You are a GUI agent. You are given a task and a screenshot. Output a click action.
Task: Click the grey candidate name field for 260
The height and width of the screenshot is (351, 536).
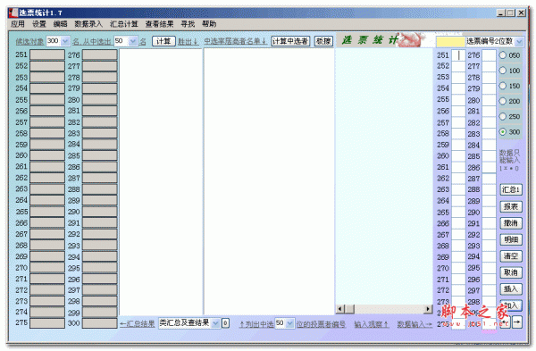coord(47,155)
